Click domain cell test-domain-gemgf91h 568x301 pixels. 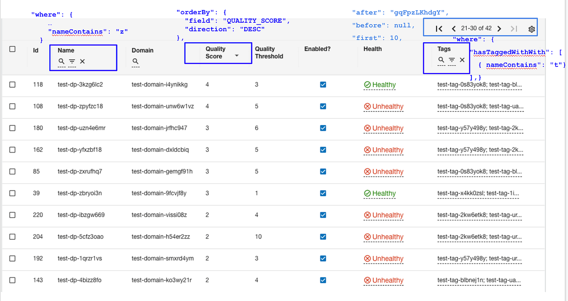tap(162, 172)
